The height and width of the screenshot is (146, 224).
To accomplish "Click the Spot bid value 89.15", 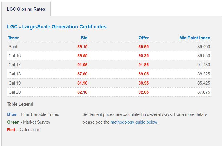I will click(82, 47).
